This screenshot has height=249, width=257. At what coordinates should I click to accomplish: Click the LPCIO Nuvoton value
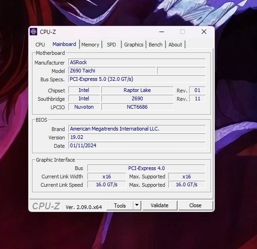(x=84, y=107)
